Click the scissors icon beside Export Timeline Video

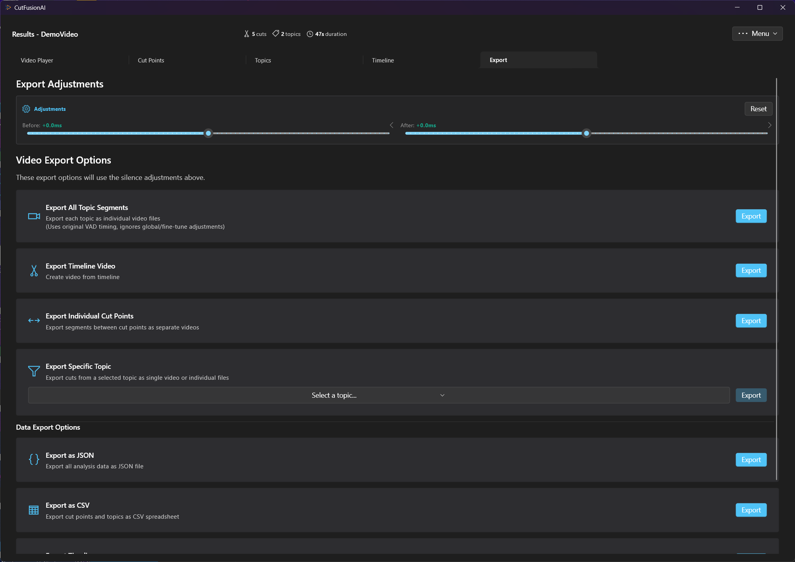pos(34,270)
